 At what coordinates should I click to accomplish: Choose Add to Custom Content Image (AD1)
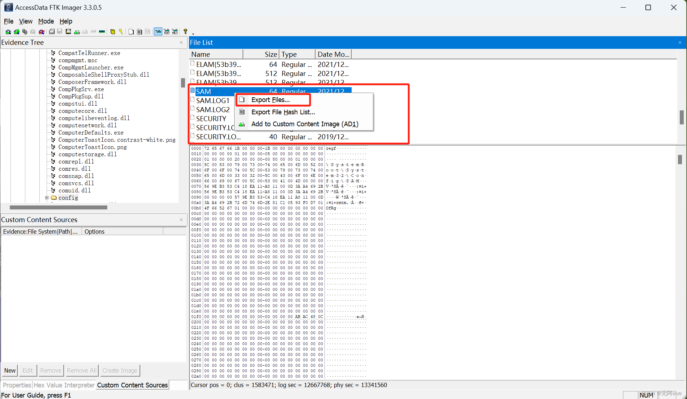pyautogui.click(x=305, y=124)
